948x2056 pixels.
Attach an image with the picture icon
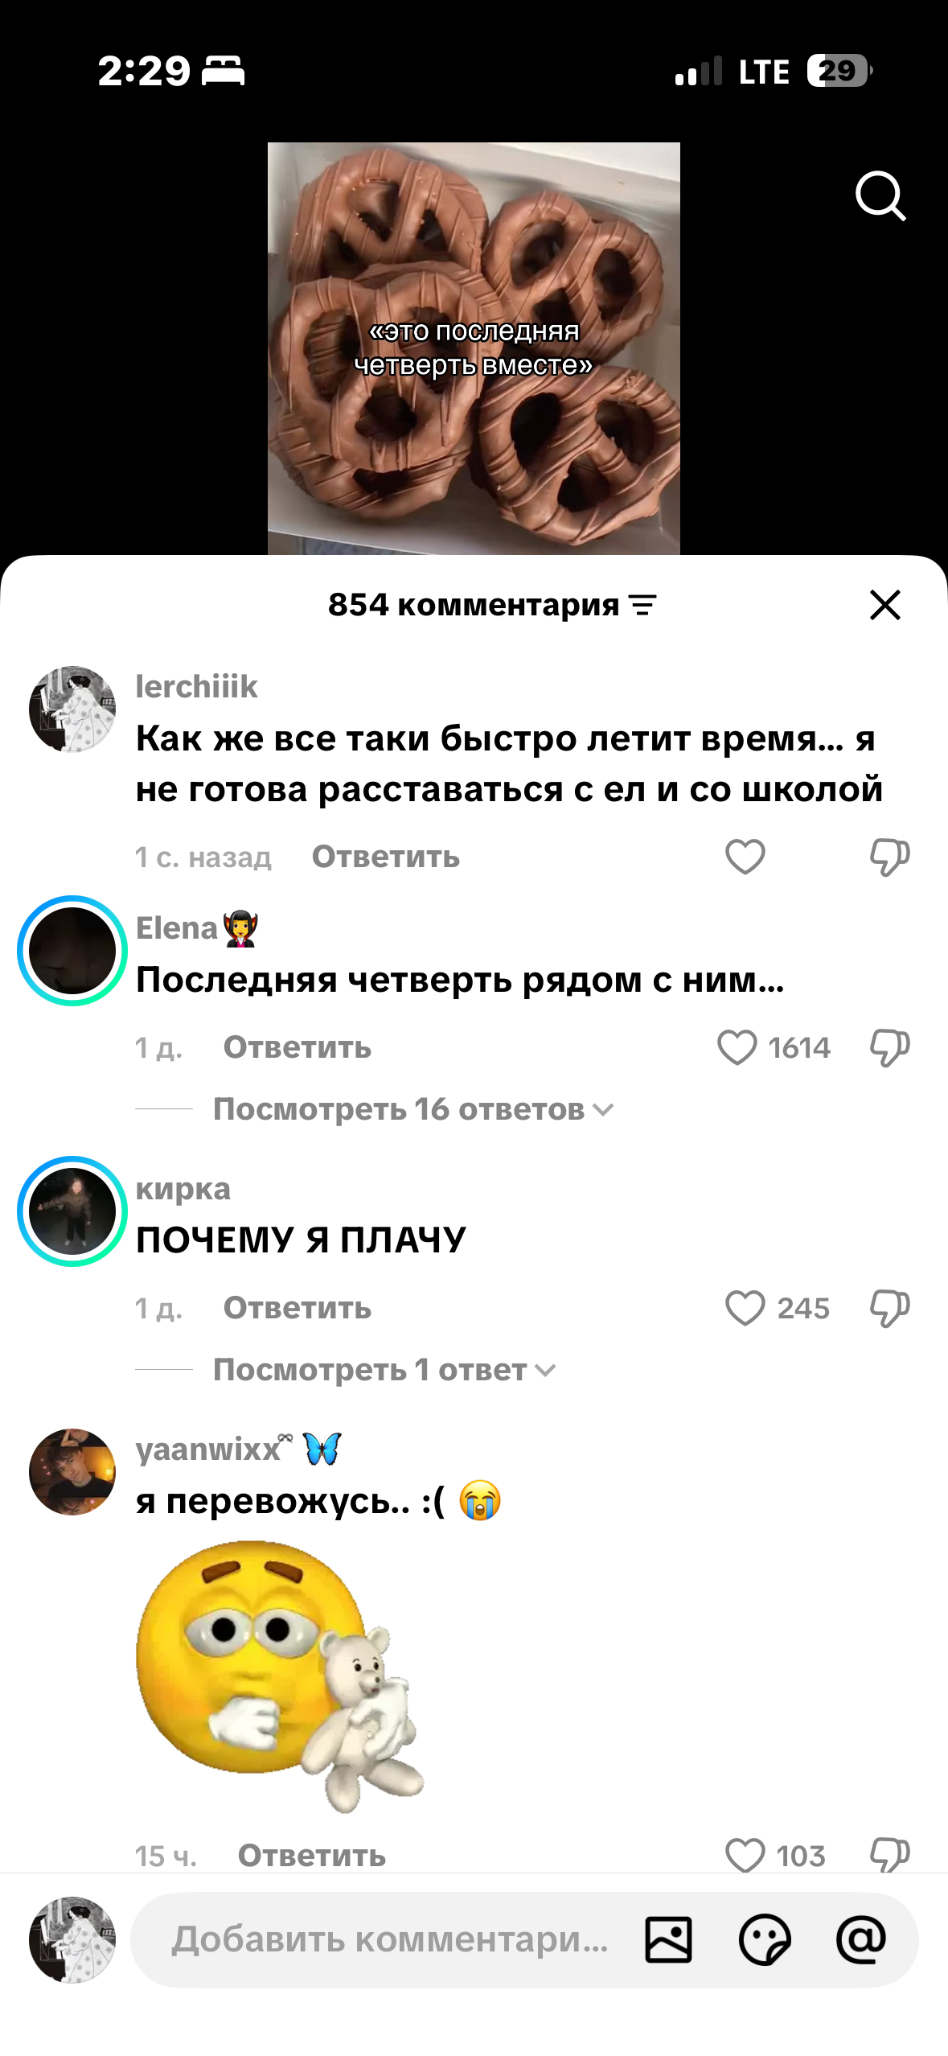coord(668,1940)
